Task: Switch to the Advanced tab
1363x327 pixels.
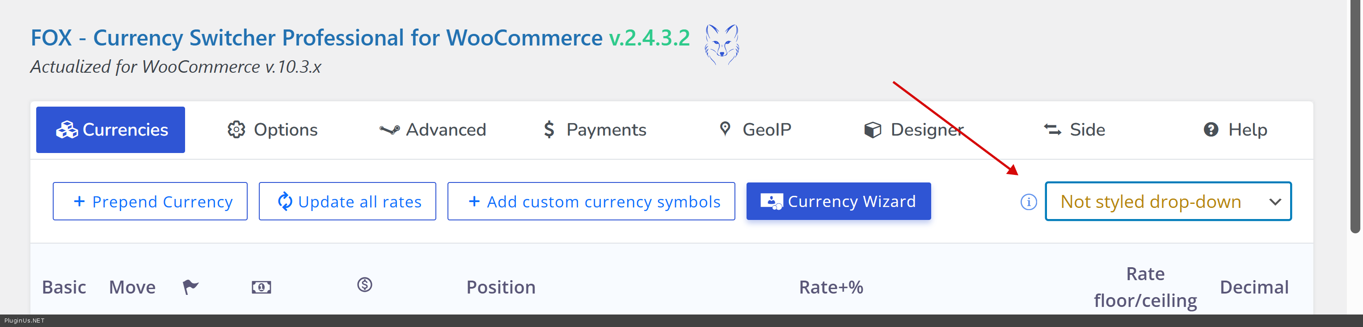Action: pos(433,130)
